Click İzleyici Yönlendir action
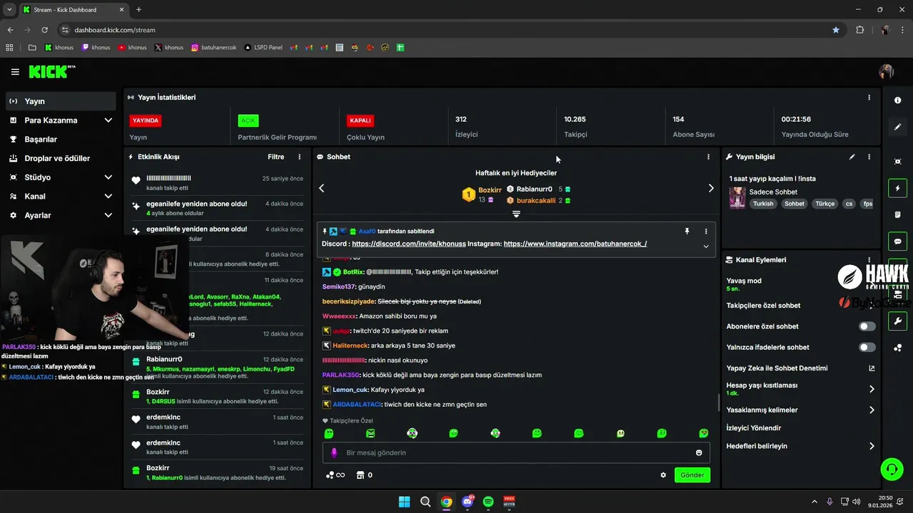This screenshot has width=913, height=513. (x=754, y=428)
